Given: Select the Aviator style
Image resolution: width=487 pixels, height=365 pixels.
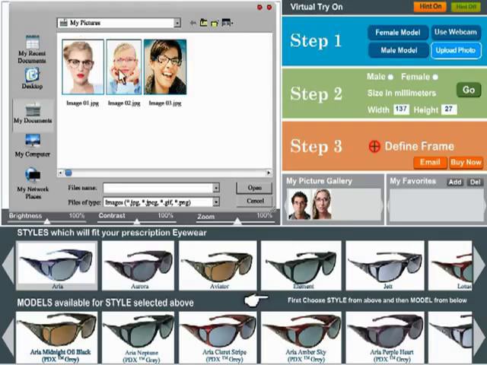Looking at the screenshot, I should click(x=218, y=265).
